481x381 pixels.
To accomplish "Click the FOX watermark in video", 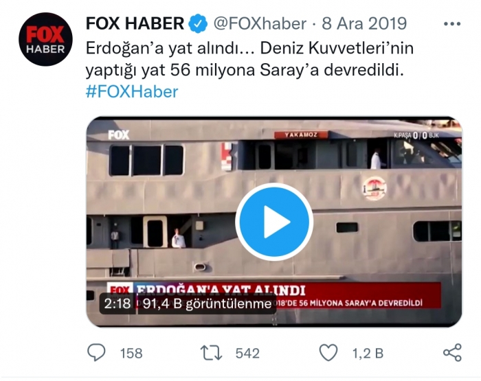I will pos(119,135).
